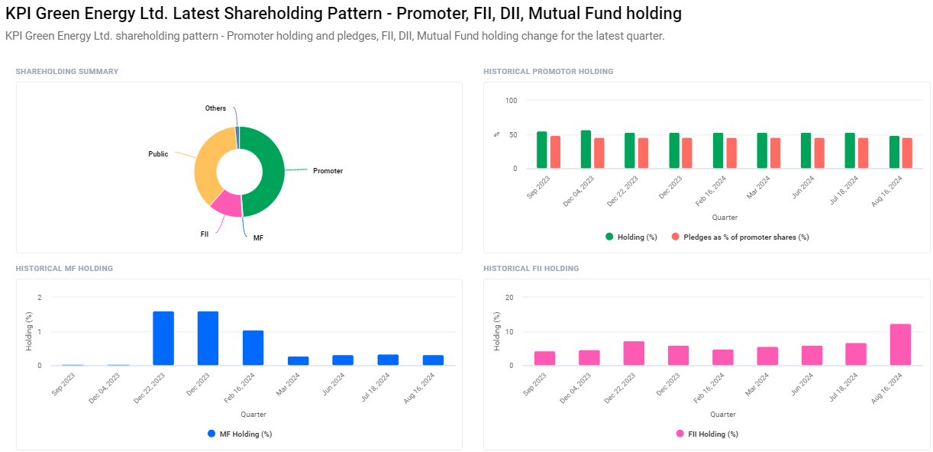Screen dimensions: 933x452
Task: Select red Dec 2023 pledges bar
Action: 687,153
